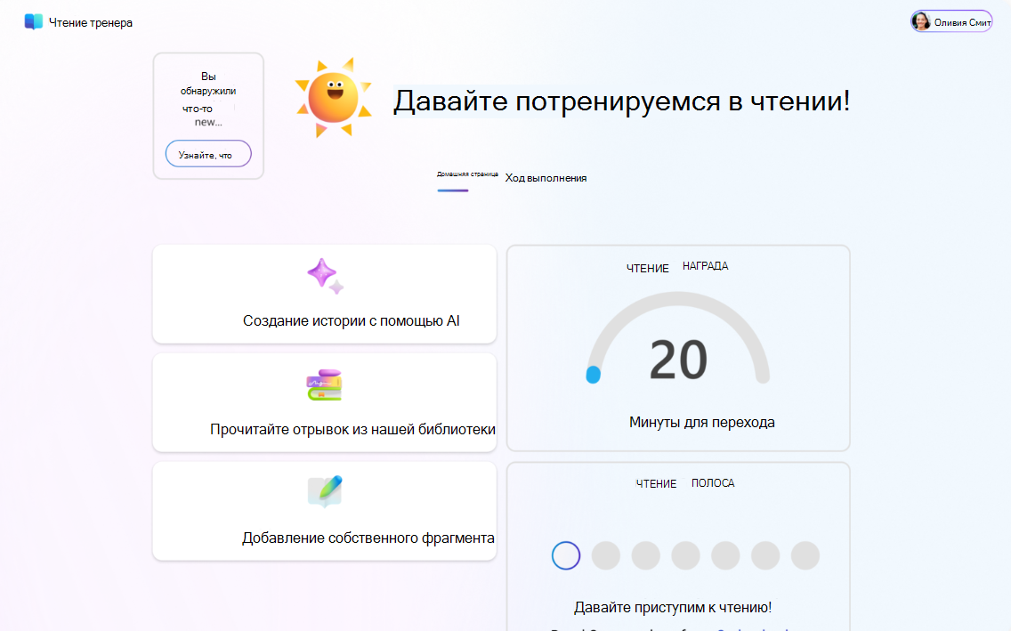This screenshot has width=1011, height=631.
Task: Open Оливия Смит profile avatar
Action: point(921,22)
